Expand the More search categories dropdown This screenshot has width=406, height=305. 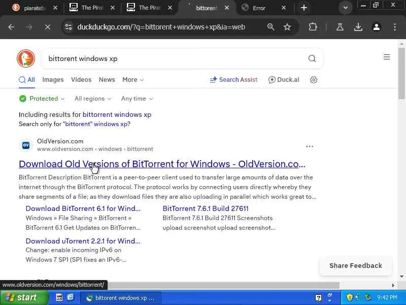[x=133, y=80]
